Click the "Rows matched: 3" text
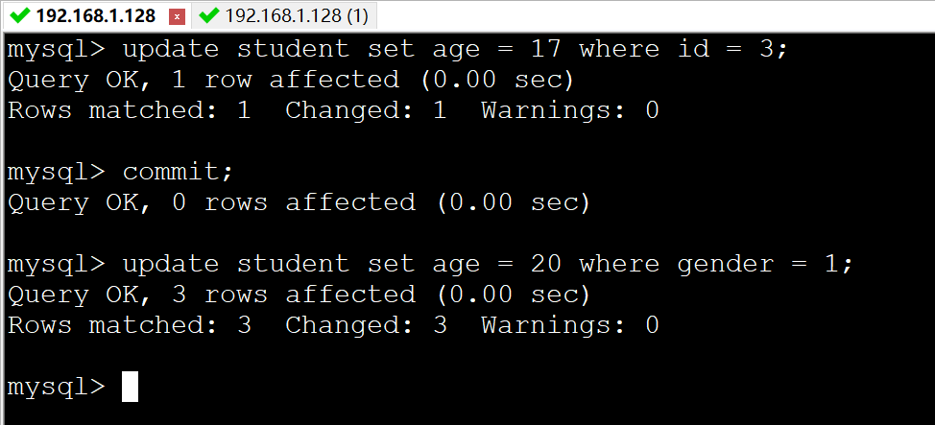The image size is (935, 425). (x=129, y=325)
